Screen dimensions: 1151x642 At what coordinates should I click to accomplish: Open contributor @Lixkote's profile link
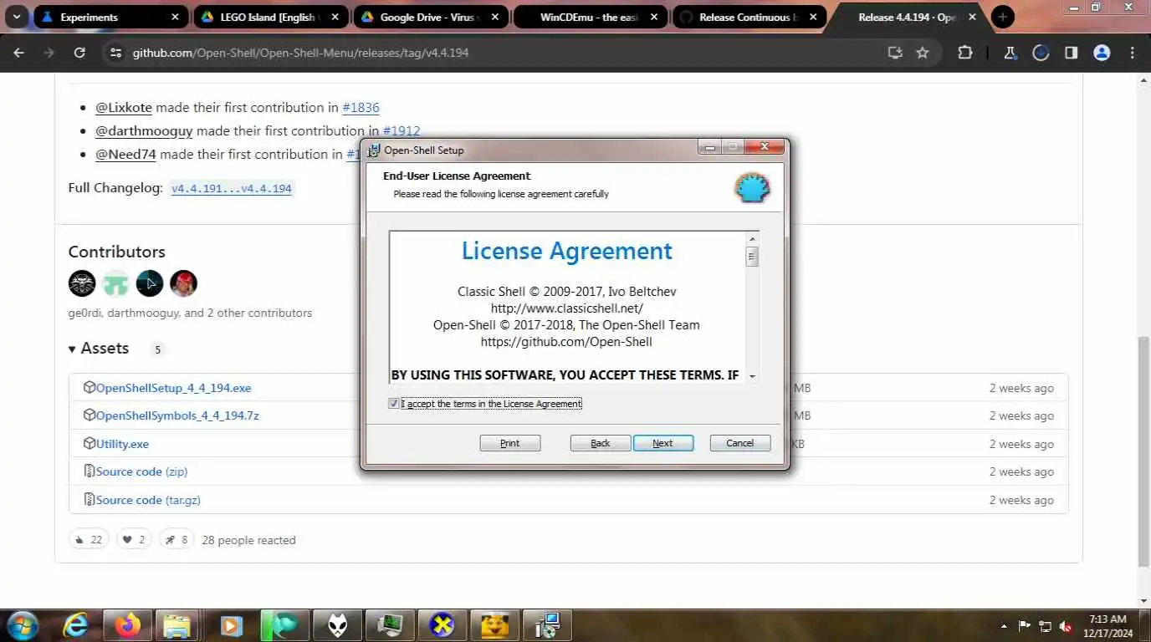click(x=124, y=107)
